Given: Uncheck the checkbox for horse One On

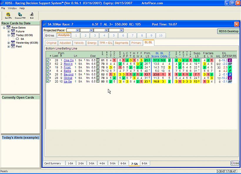Looking at the screenshot, I should pyautogui.click(x=48, y=60).
